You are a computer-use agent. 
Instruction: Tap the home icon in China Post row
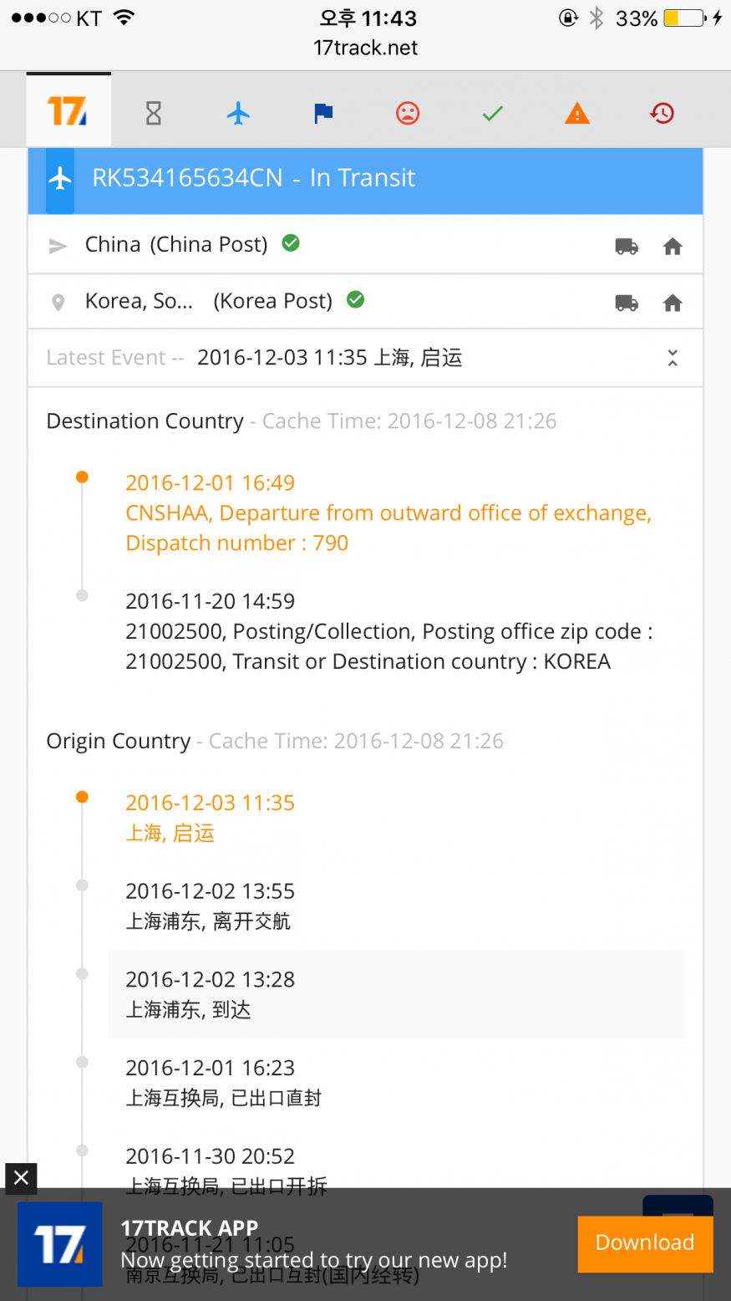[673, 247]
